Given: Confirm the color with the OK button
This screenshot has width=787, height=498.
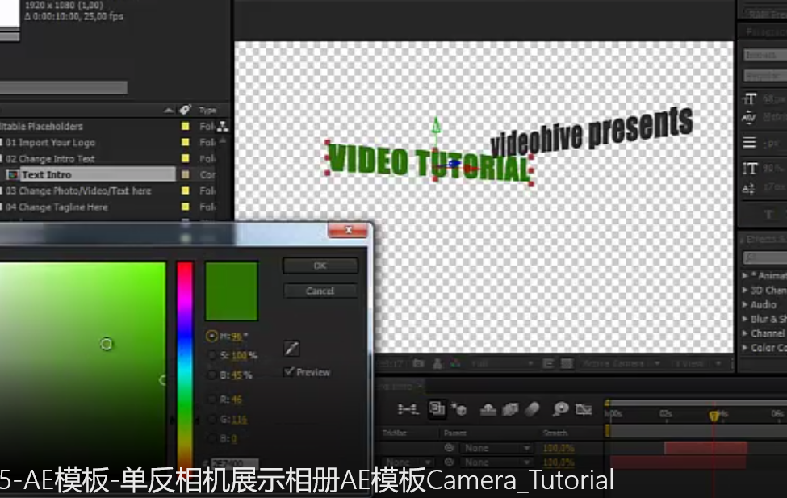Looking at the screenshot, I should pyautogui.click(x=320, y=266).
